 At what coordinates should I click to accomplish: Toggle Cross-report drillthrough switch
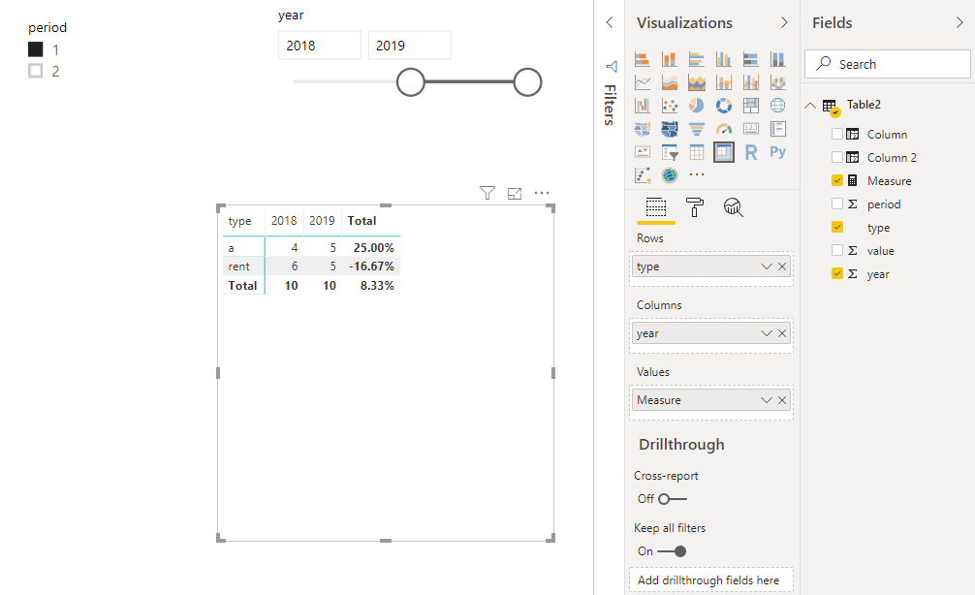pyautogui.click(x=673, y=499)
